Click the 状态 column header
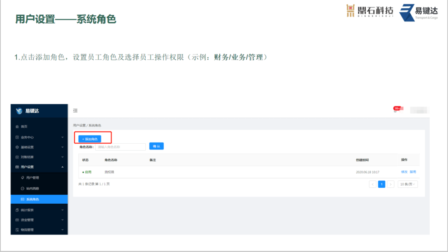 pyautogui.click(x=85, y=160)
